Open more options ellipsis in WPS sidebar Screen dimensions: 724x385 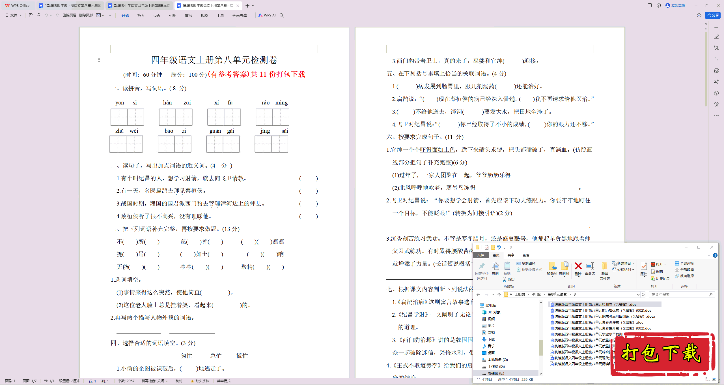click(716, 116)
